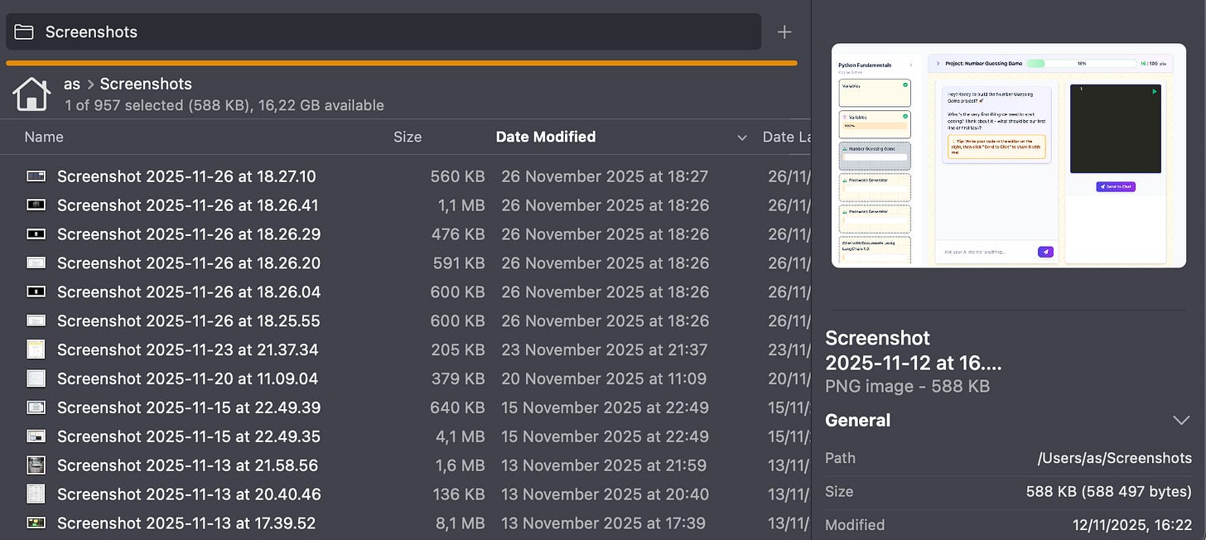Click the file icon of Screenshot 2025-11-13 at 21.58.56
The image size is (1206, 540).
coord(36,465)
